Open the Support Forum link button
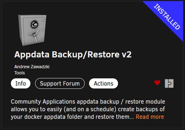Screen dimensions: 185x130 pos(60,83)
